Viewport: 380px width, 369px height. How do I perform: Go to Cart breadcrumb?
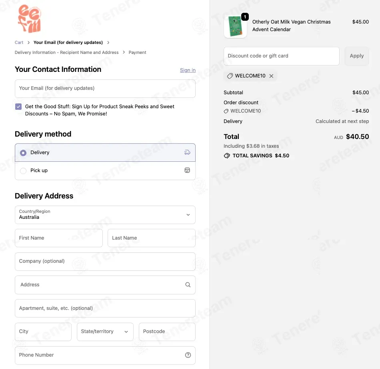tap(19, 42)
